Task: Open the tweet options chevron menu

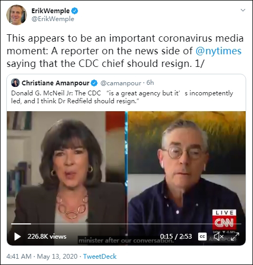Action: (243, 10)
